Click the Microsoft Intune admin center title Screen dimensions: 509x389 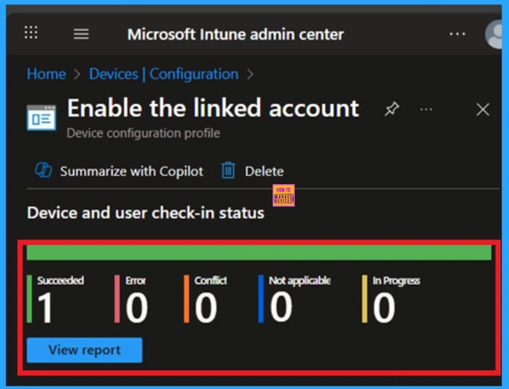[235, 34]
